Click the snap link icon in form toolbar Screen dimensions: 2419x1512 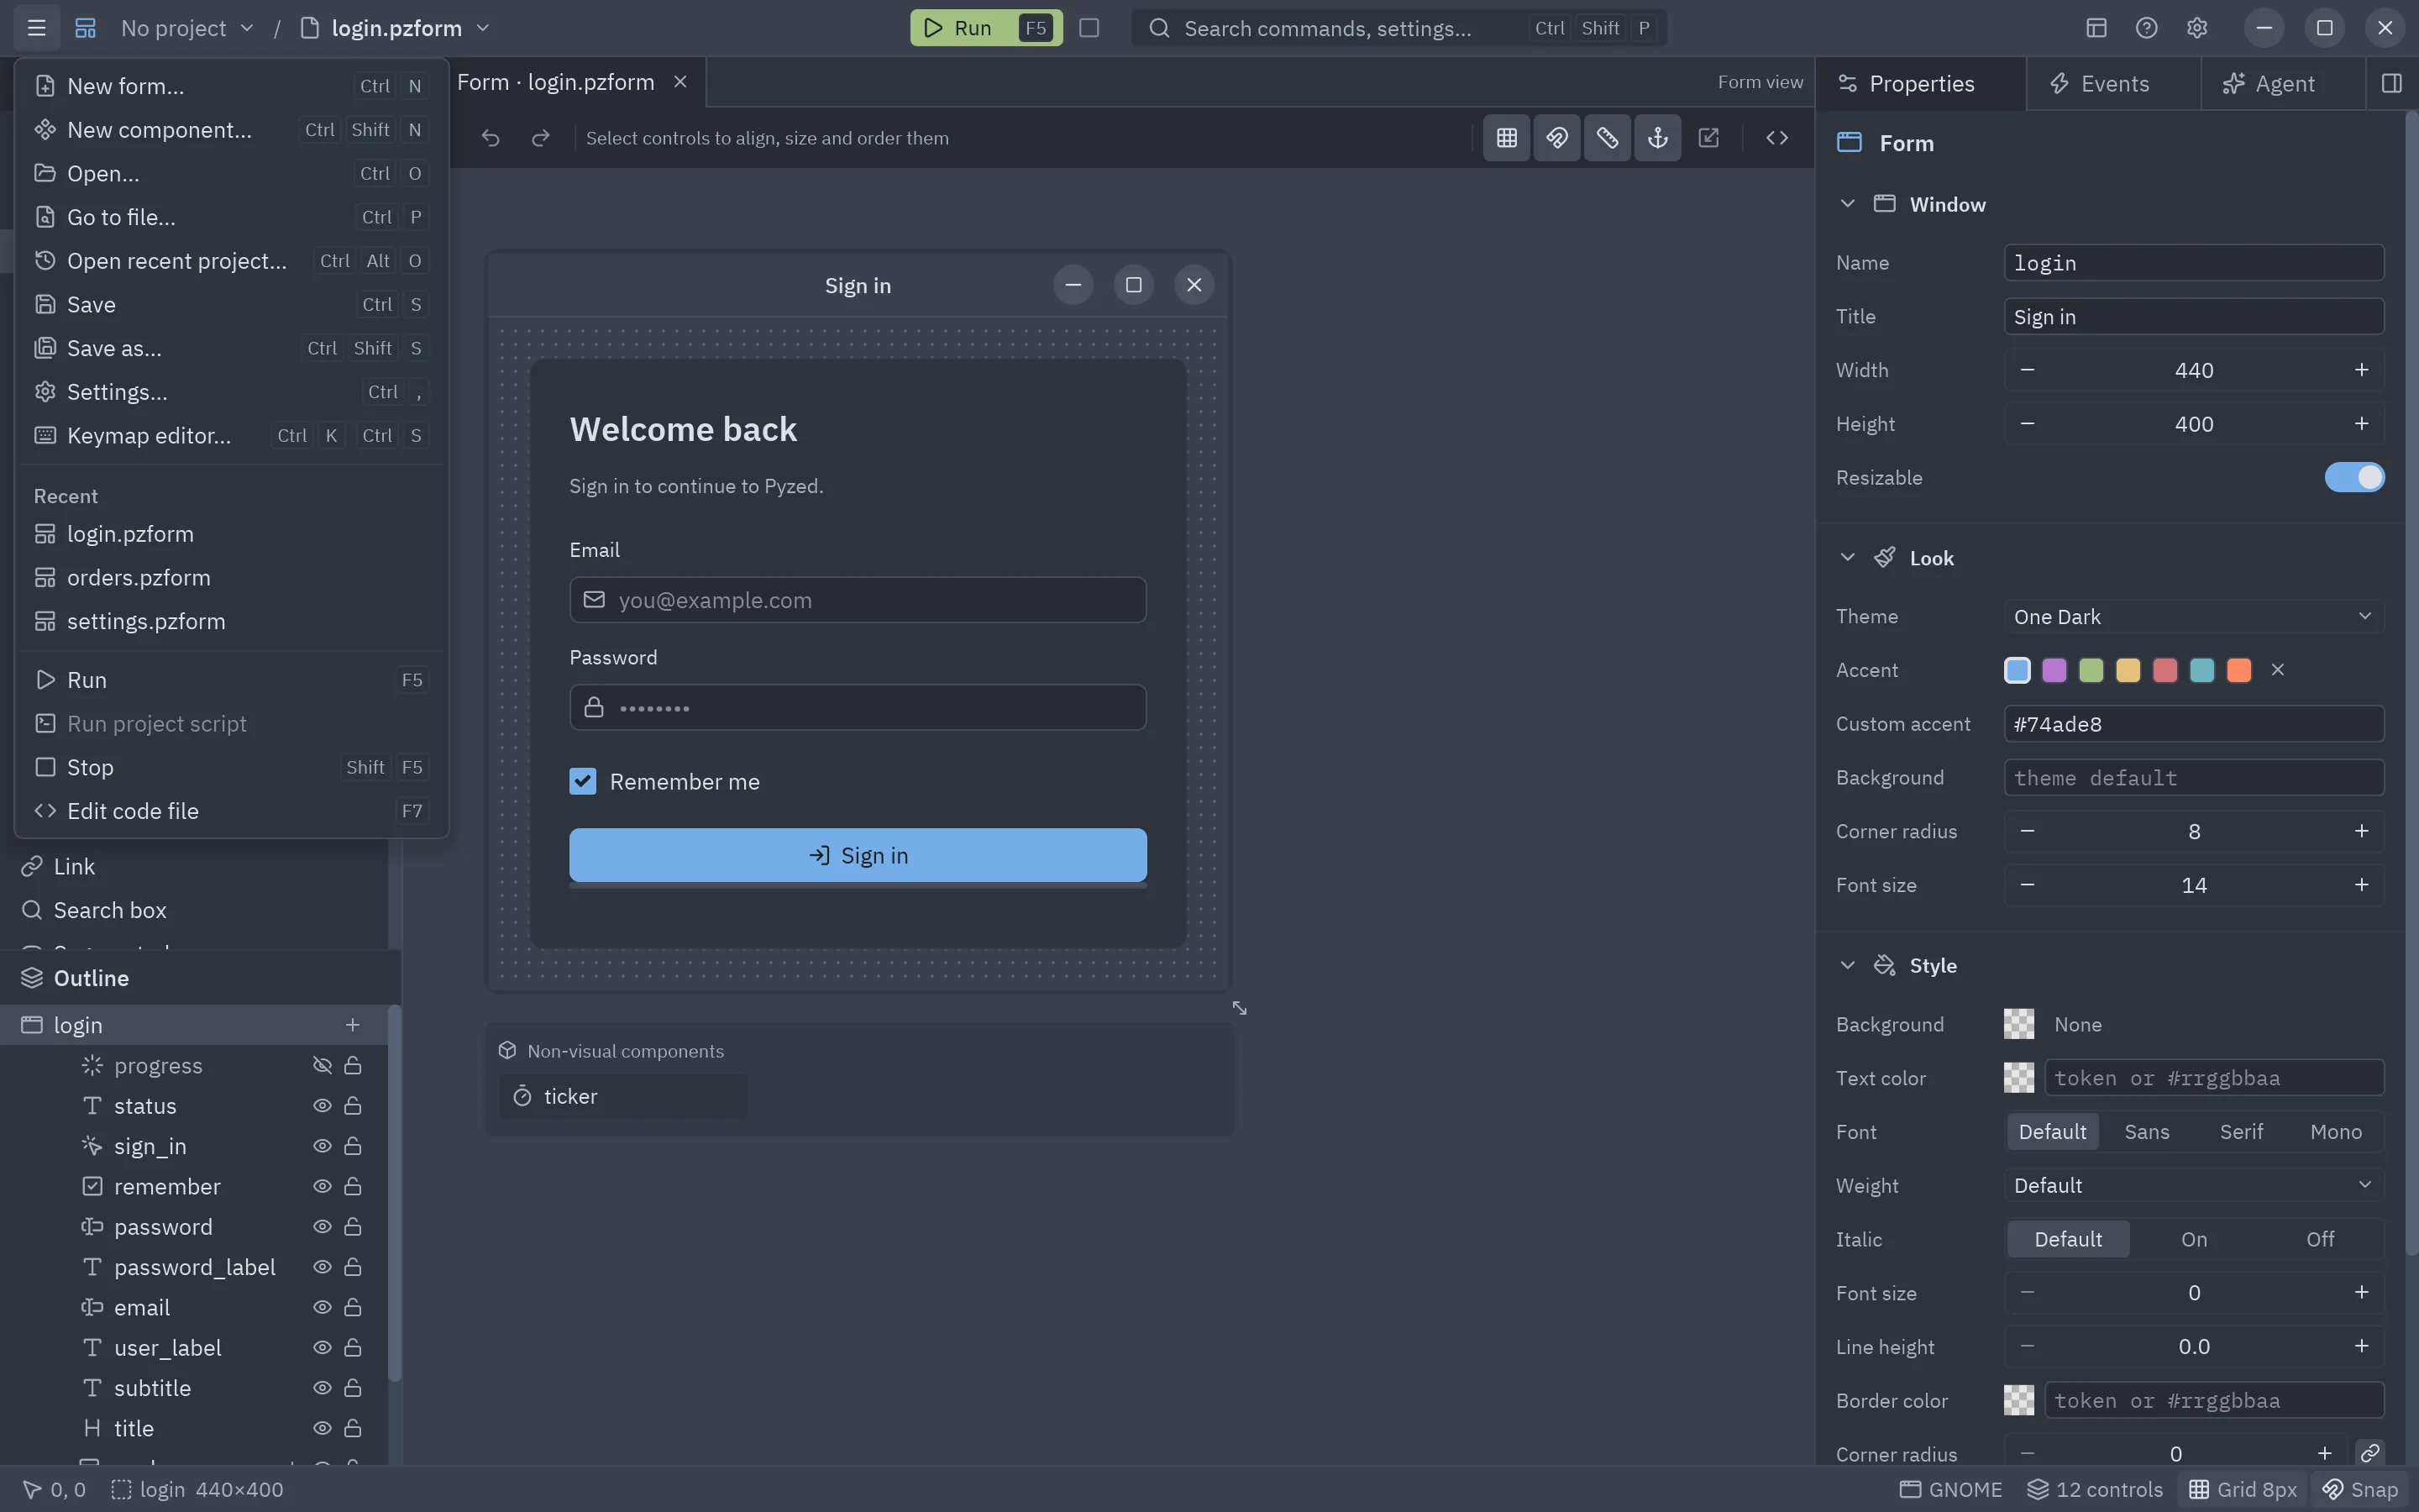pos(1556,138)
